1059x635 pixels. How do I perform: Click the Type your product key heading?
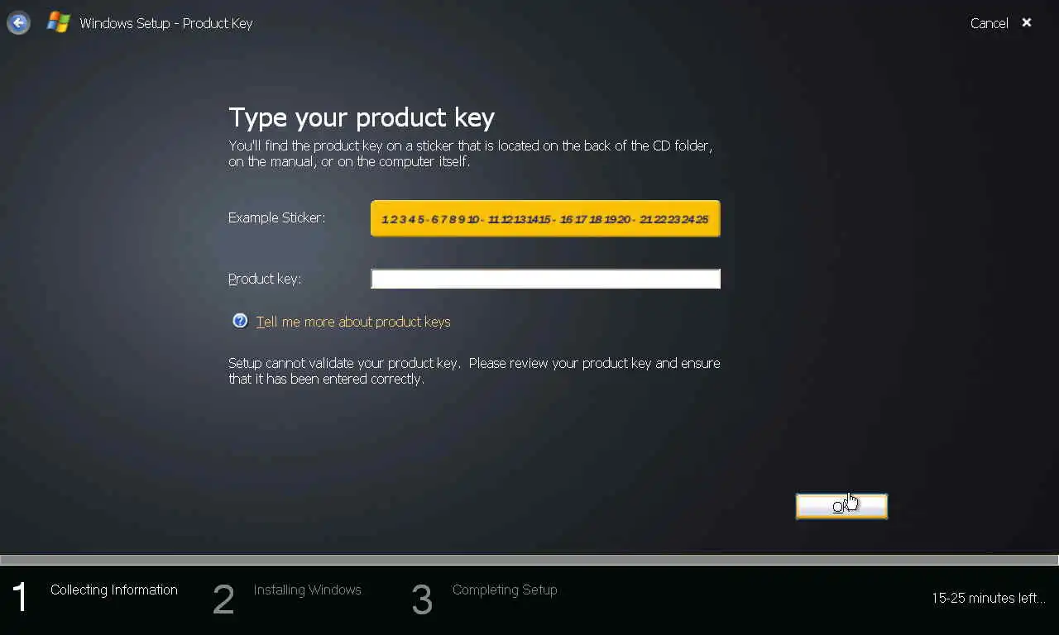(x=362, y=117)
